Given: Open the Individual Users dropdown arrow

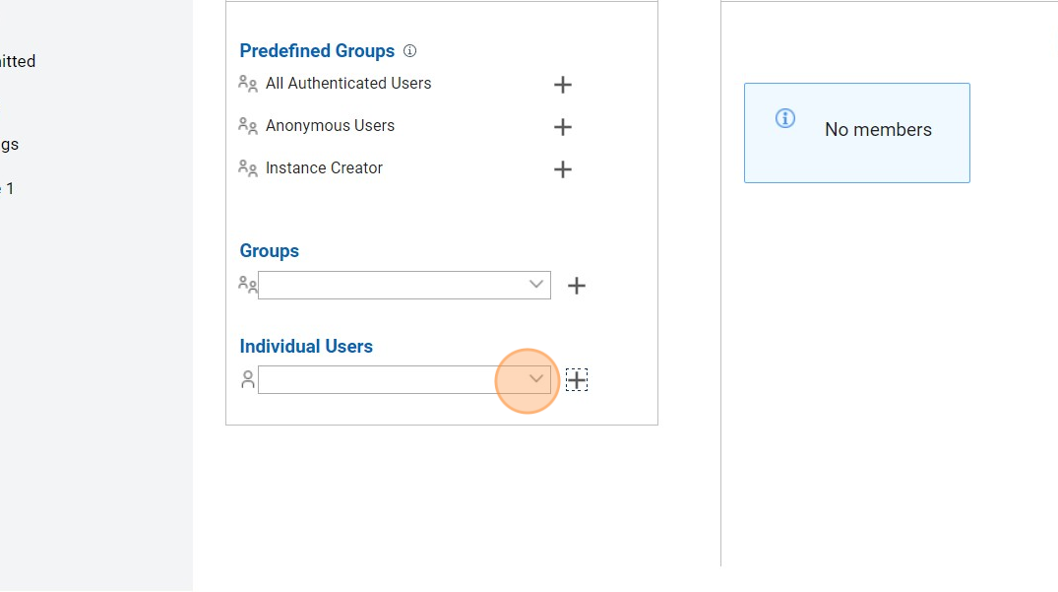Looking at the screenshot, I should [x=536, y=379].
